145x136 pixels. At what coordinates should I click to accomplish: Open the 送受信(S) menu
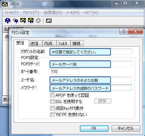coord(52,13)
